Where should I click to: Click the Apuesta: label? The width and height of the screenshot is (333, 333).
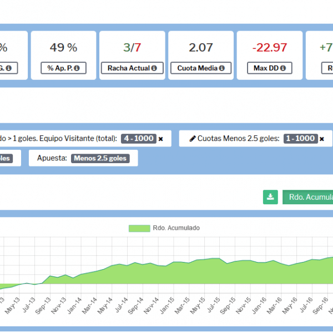pyautogui.click(x=52, y=158)
